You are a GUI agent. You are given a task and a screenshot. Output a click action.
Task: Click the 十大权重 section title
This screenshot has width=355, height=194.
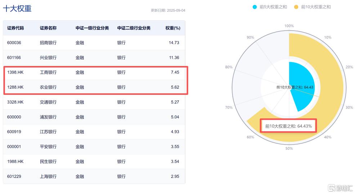(x=17, y=8)
